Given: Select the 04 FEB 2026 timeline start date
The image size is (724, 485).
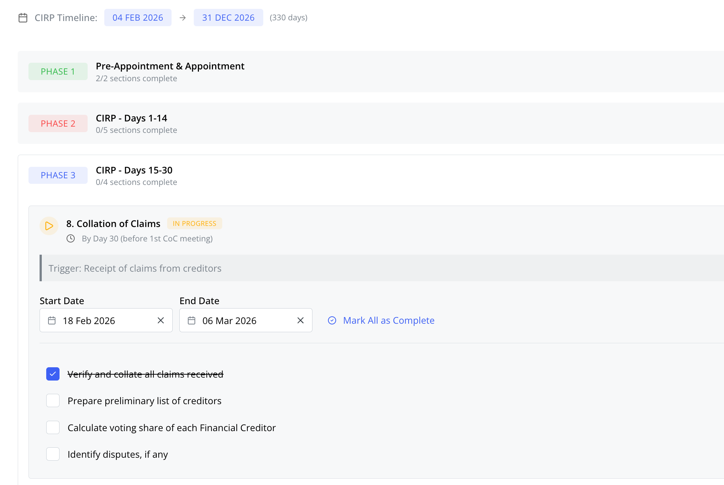Looking at the screenshot, I should pos(138,18).
